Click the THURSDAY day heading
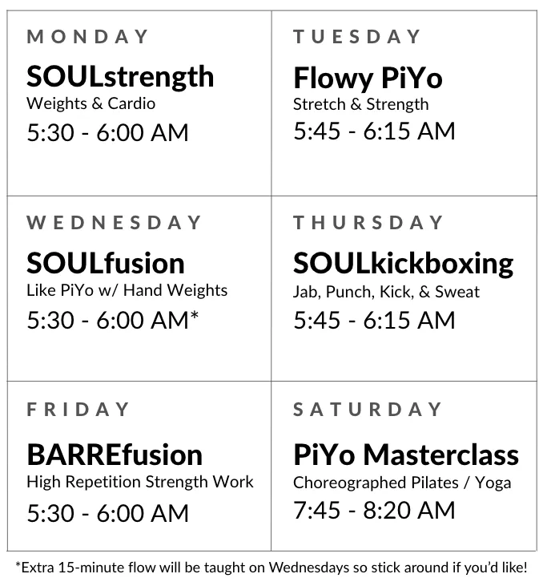This screenshot has height=582, width=543. point(368,223)
